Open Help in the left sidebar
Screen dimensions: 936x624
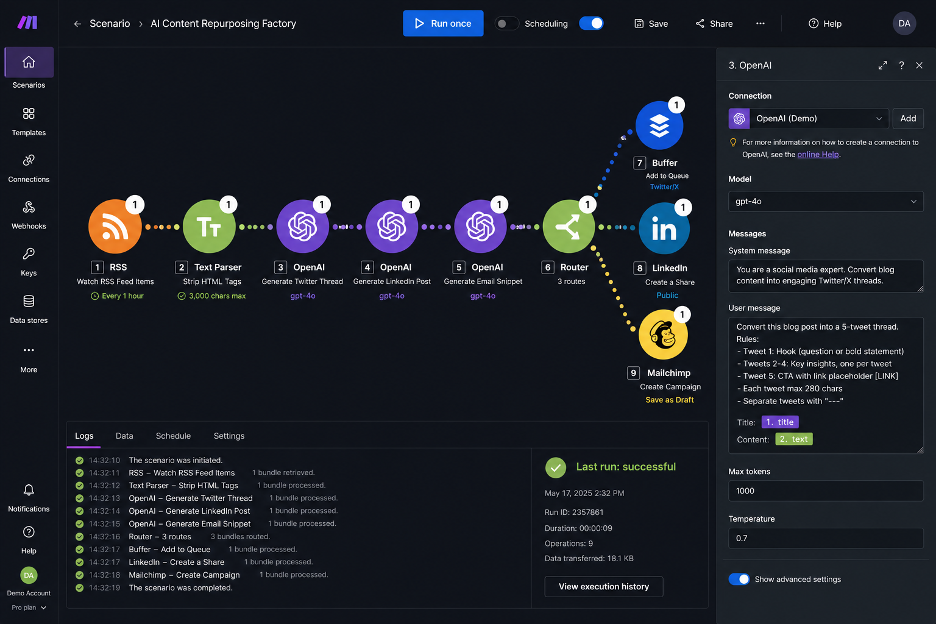coord(29,540)
